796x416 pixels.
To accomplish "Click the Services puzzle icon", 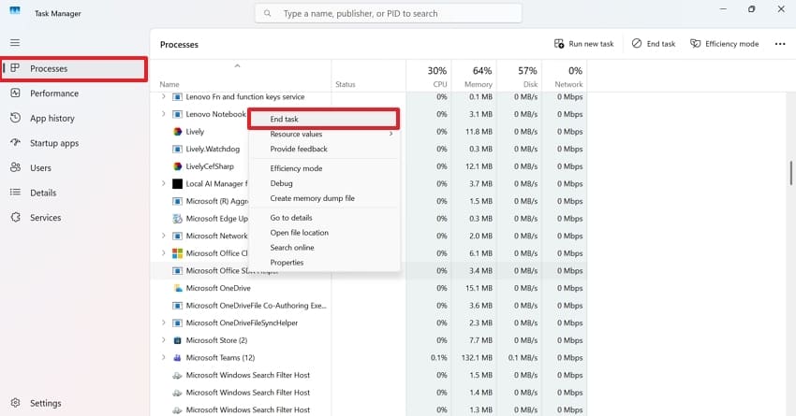I will tap(15, 218).
